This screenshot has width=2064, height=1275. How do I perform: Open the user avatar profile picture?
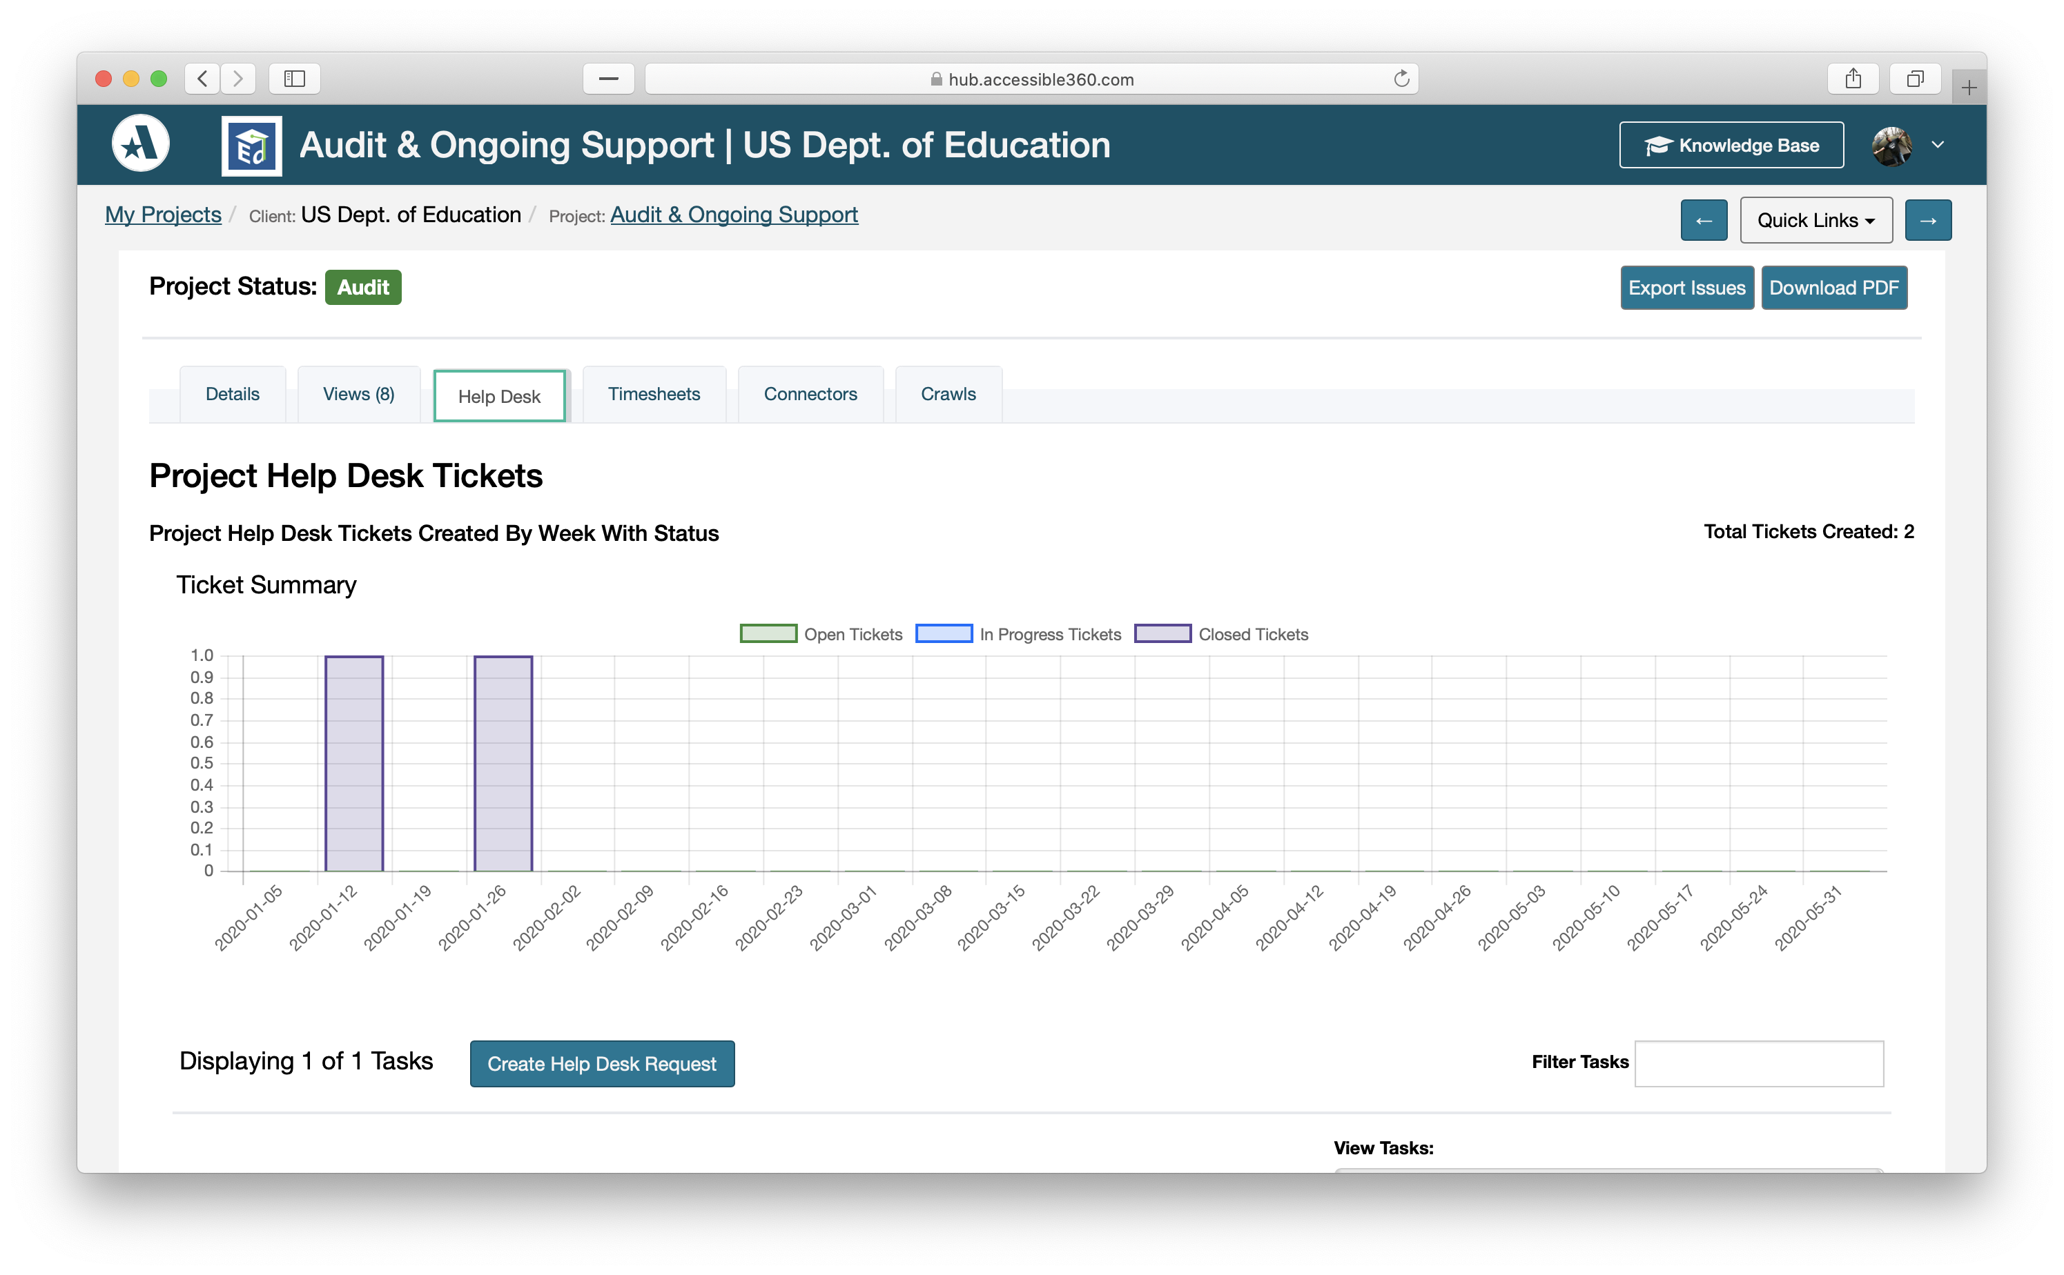[x=1892, y=146]
